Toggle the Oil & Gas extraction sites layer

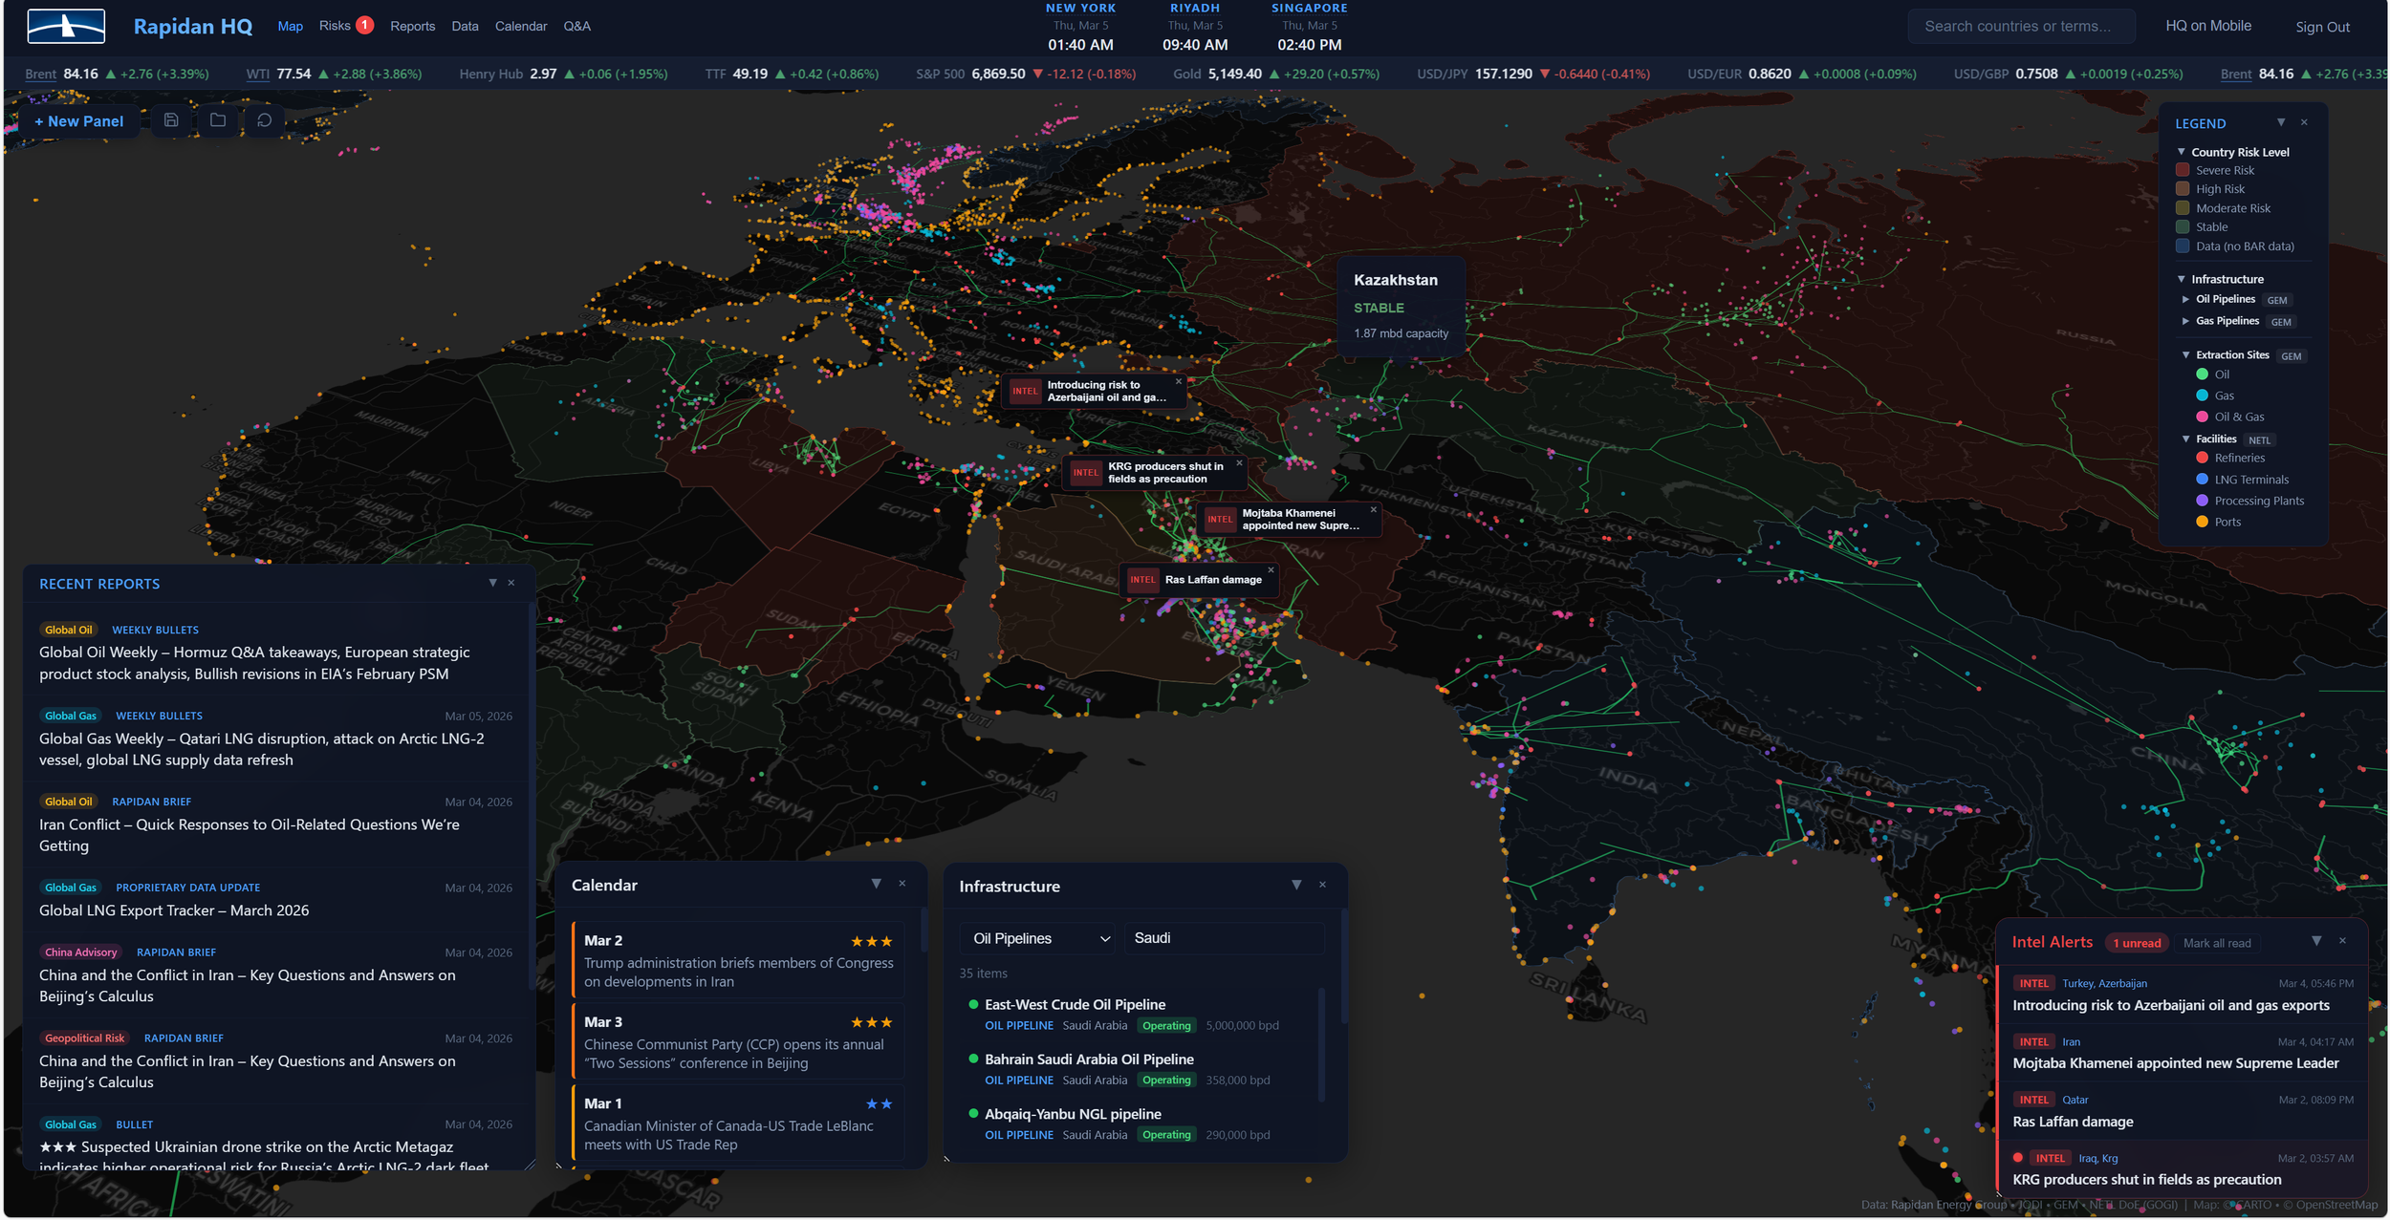tap(2238, 417)
